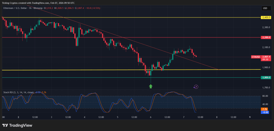
Task: Click the date label 6 on time axis
Action: (151, 117)
